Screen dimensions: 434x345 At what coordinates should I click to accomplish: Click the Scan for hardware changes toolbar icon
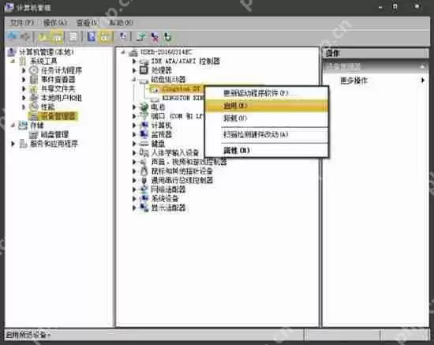coord(123,37)
